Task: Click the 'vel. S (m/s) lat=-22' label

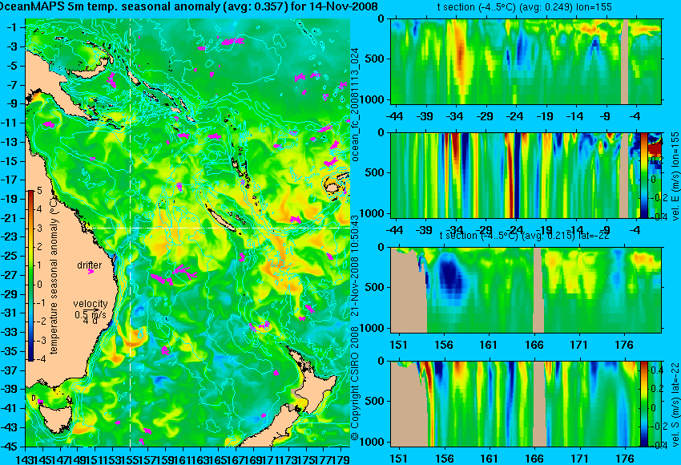Action: point(675,405)
